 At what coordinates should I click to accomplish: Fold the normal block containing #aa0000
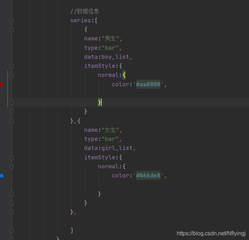11,75
